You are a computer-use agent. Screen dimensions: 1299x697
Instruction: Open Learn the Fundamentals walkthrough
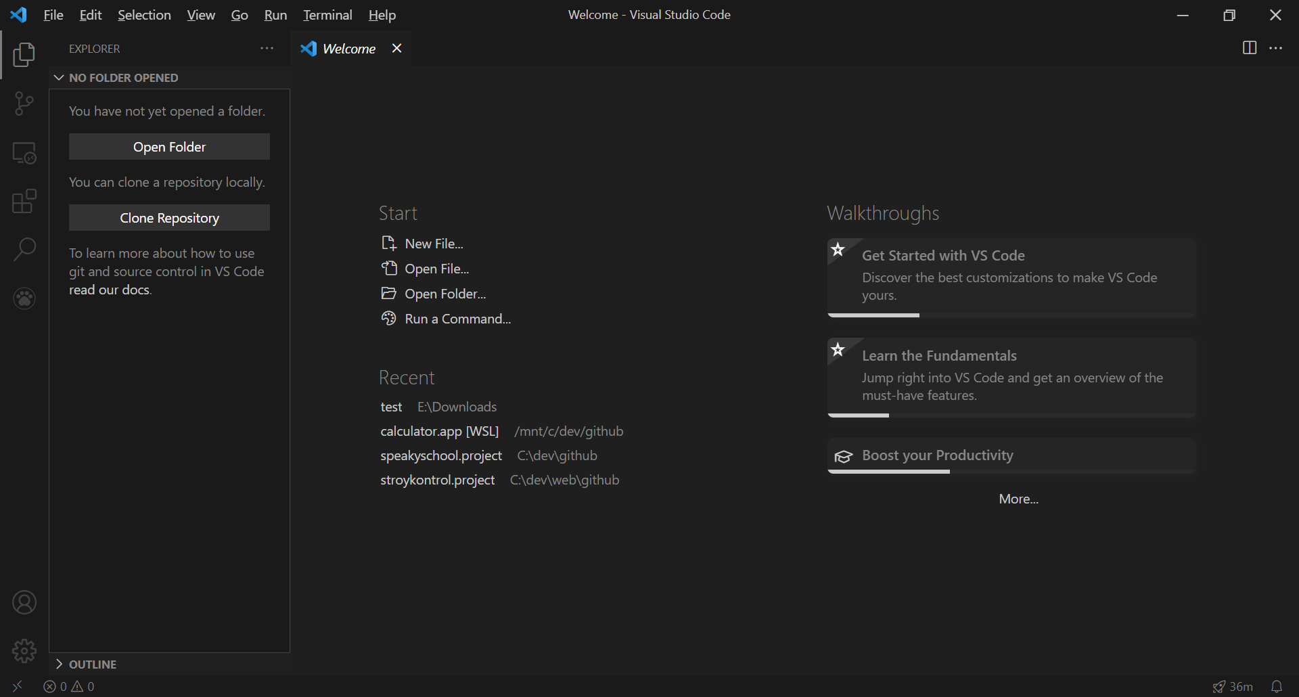pyautogui.click(x=1011, y=378)
